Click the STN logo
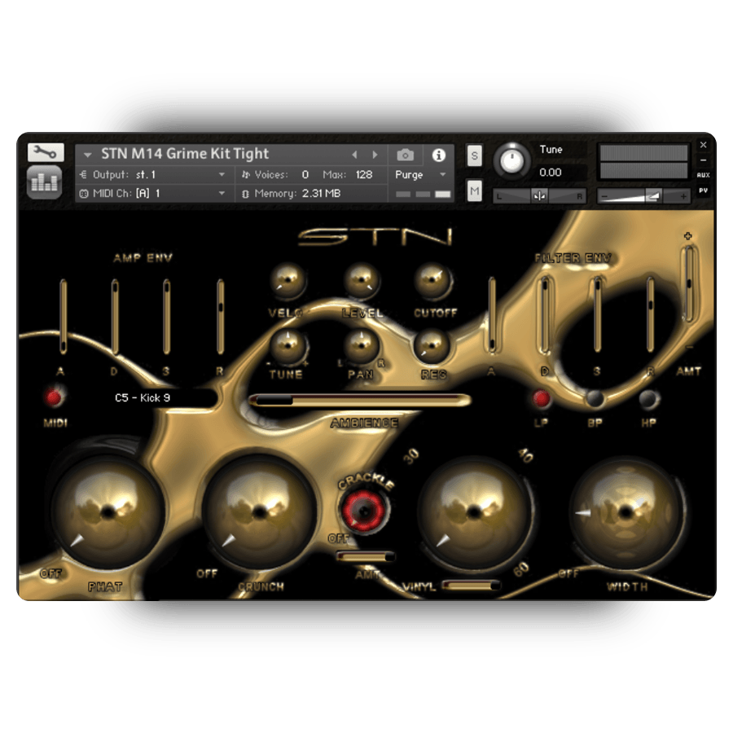Screen dimensions: 733x733 pos(375,236)
